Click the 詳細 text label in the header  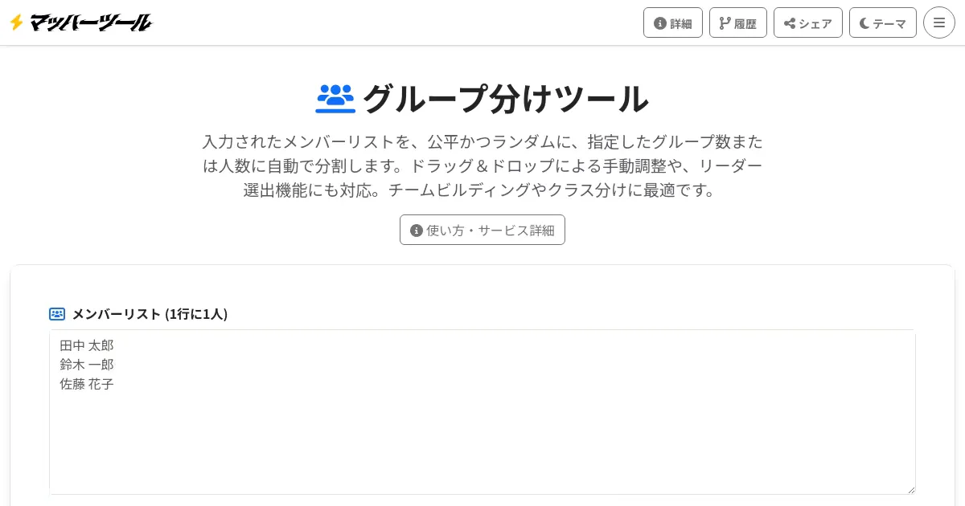tap(681, 23)
